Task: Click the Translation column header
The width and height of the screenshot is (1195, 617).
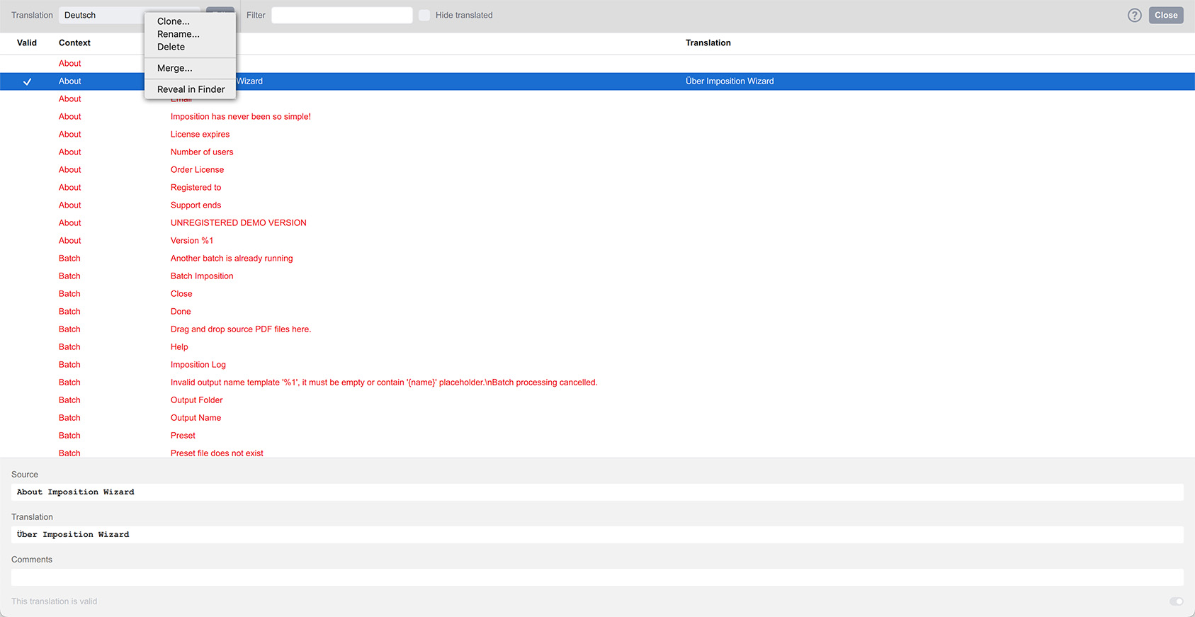Action: pyautogui.click(x=708, y=43)
